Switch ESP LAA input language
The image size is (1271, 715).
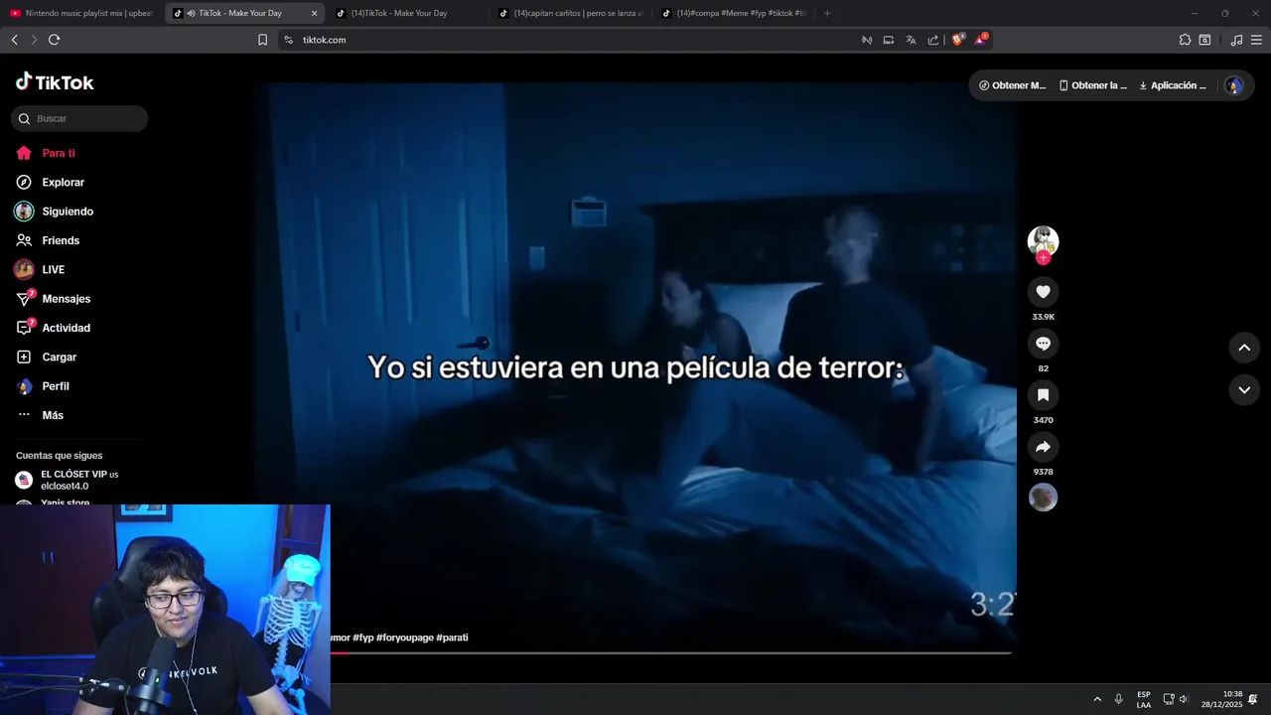(x=1144, y=699)
